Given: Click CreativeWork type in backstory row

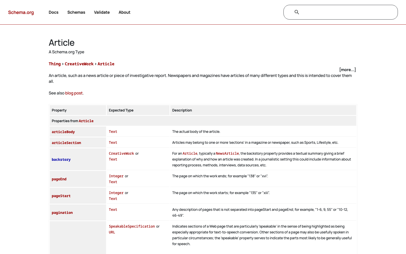Looking at the screenshot, I should tap(121, 153).
